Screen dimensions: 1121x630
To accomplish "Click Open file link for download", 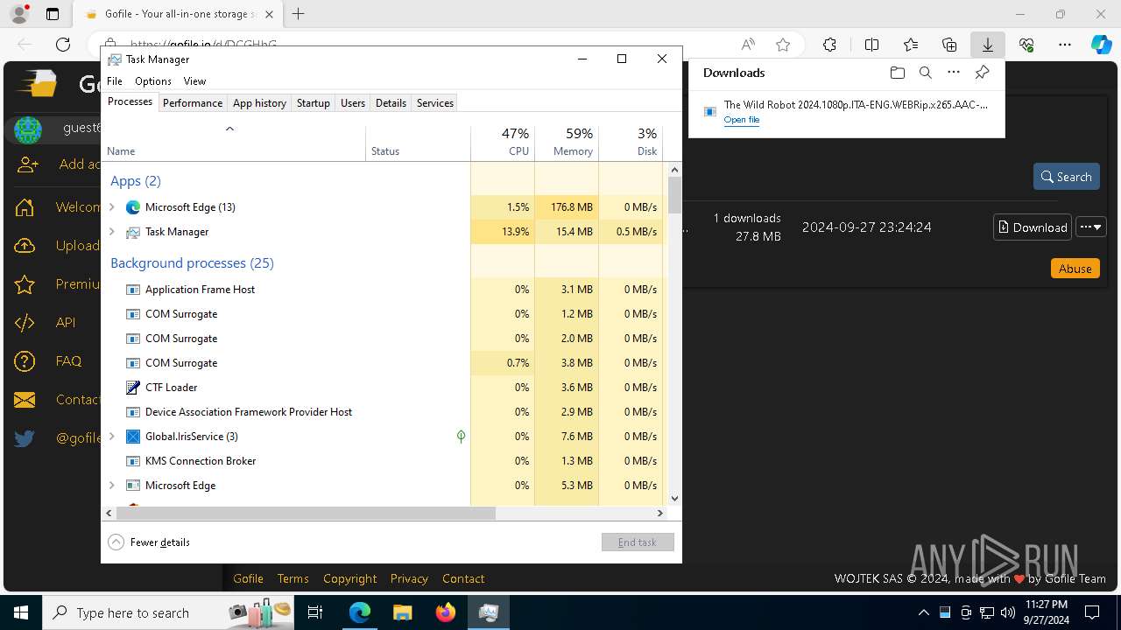I will (742, 120).
